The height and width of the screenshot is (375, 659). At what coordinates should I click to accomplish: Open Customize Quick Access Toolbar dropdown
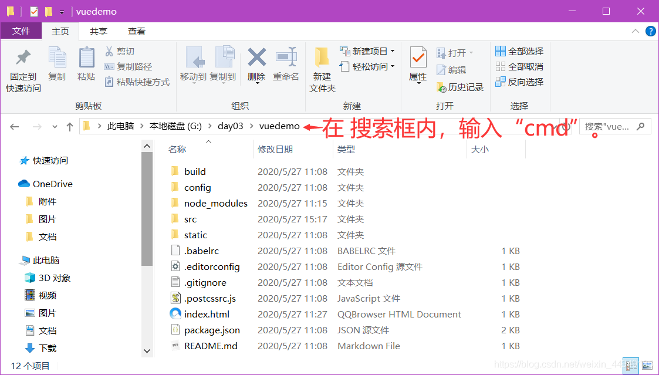(x=62, y=12)
